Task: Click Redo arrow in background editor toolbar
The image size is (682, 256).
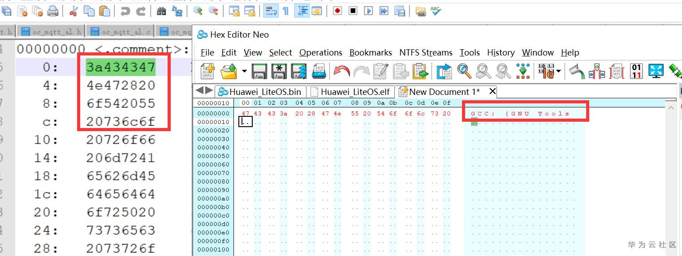Action: point(141,11)
